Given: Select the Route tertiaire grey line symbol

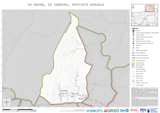Looking at the screenshot, I should pyautogui.click(x=133, y=67).
